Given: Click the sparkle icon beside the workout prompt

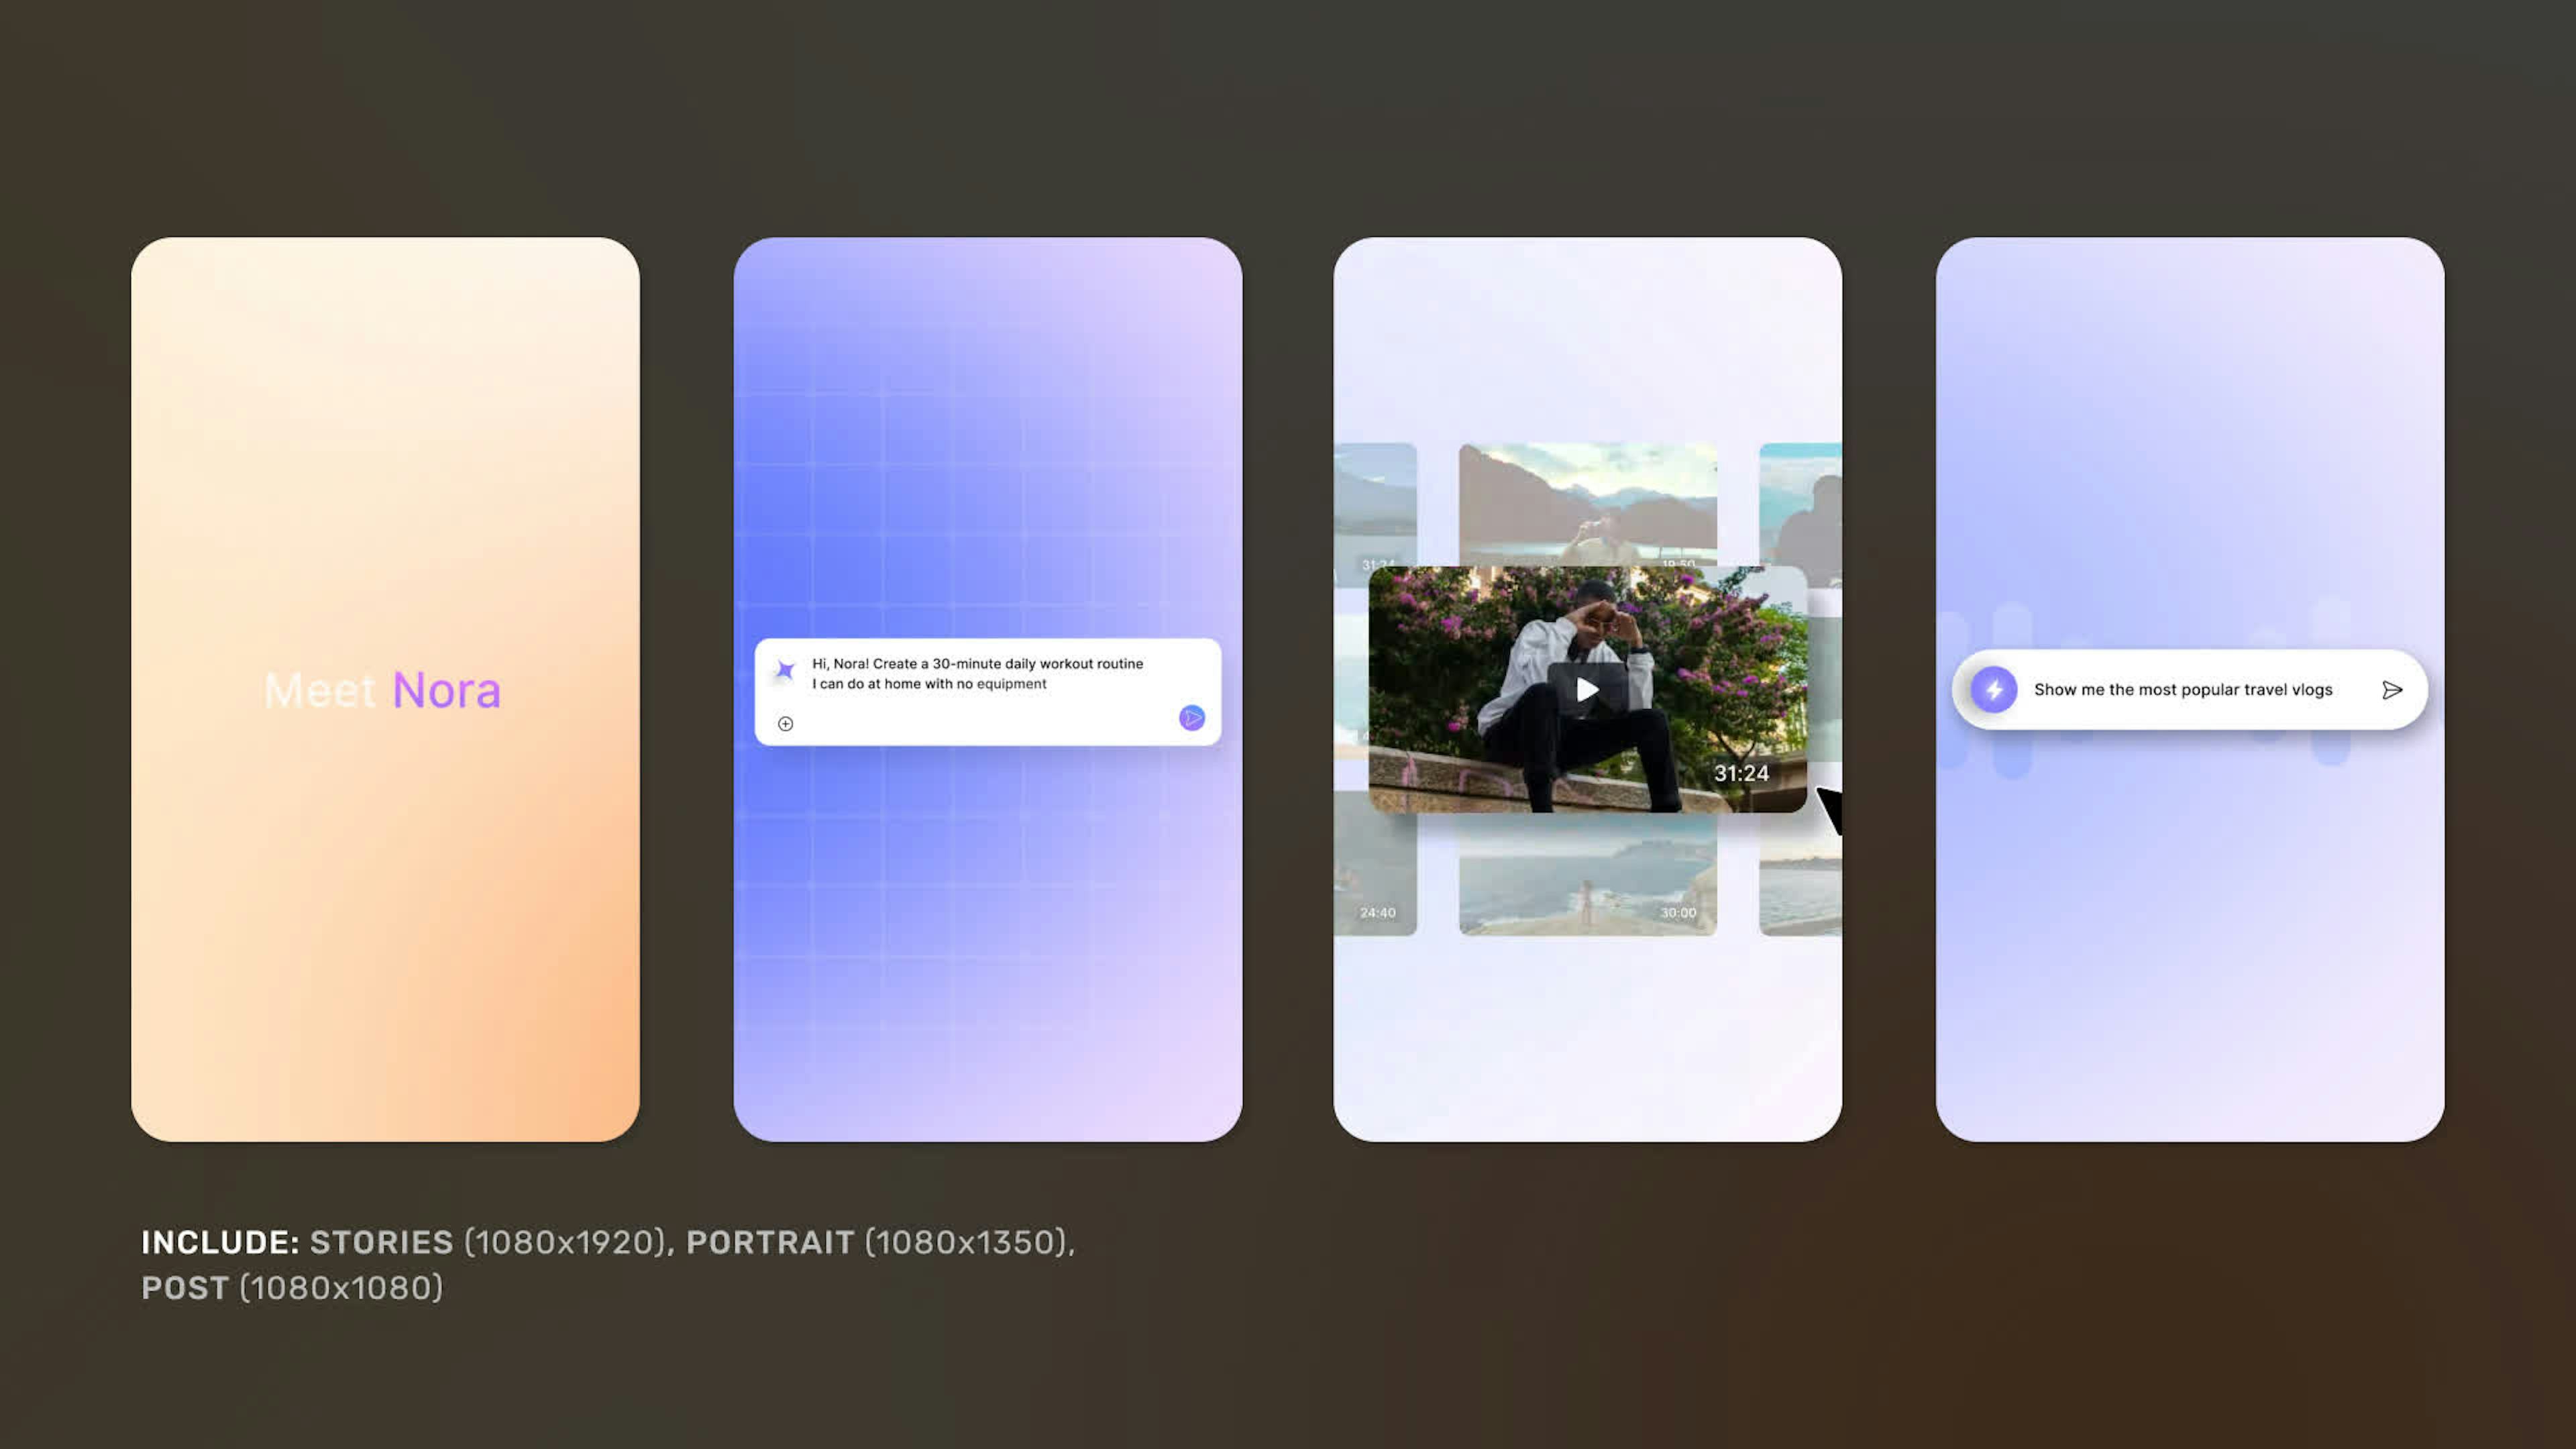Looking at the screenshot, I should pos(786,671).
